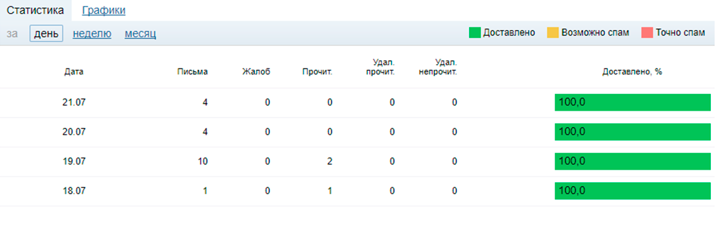This screenshot has height=250, width=724.
Task: Choose the день period filter
Action: pos(46,33)
